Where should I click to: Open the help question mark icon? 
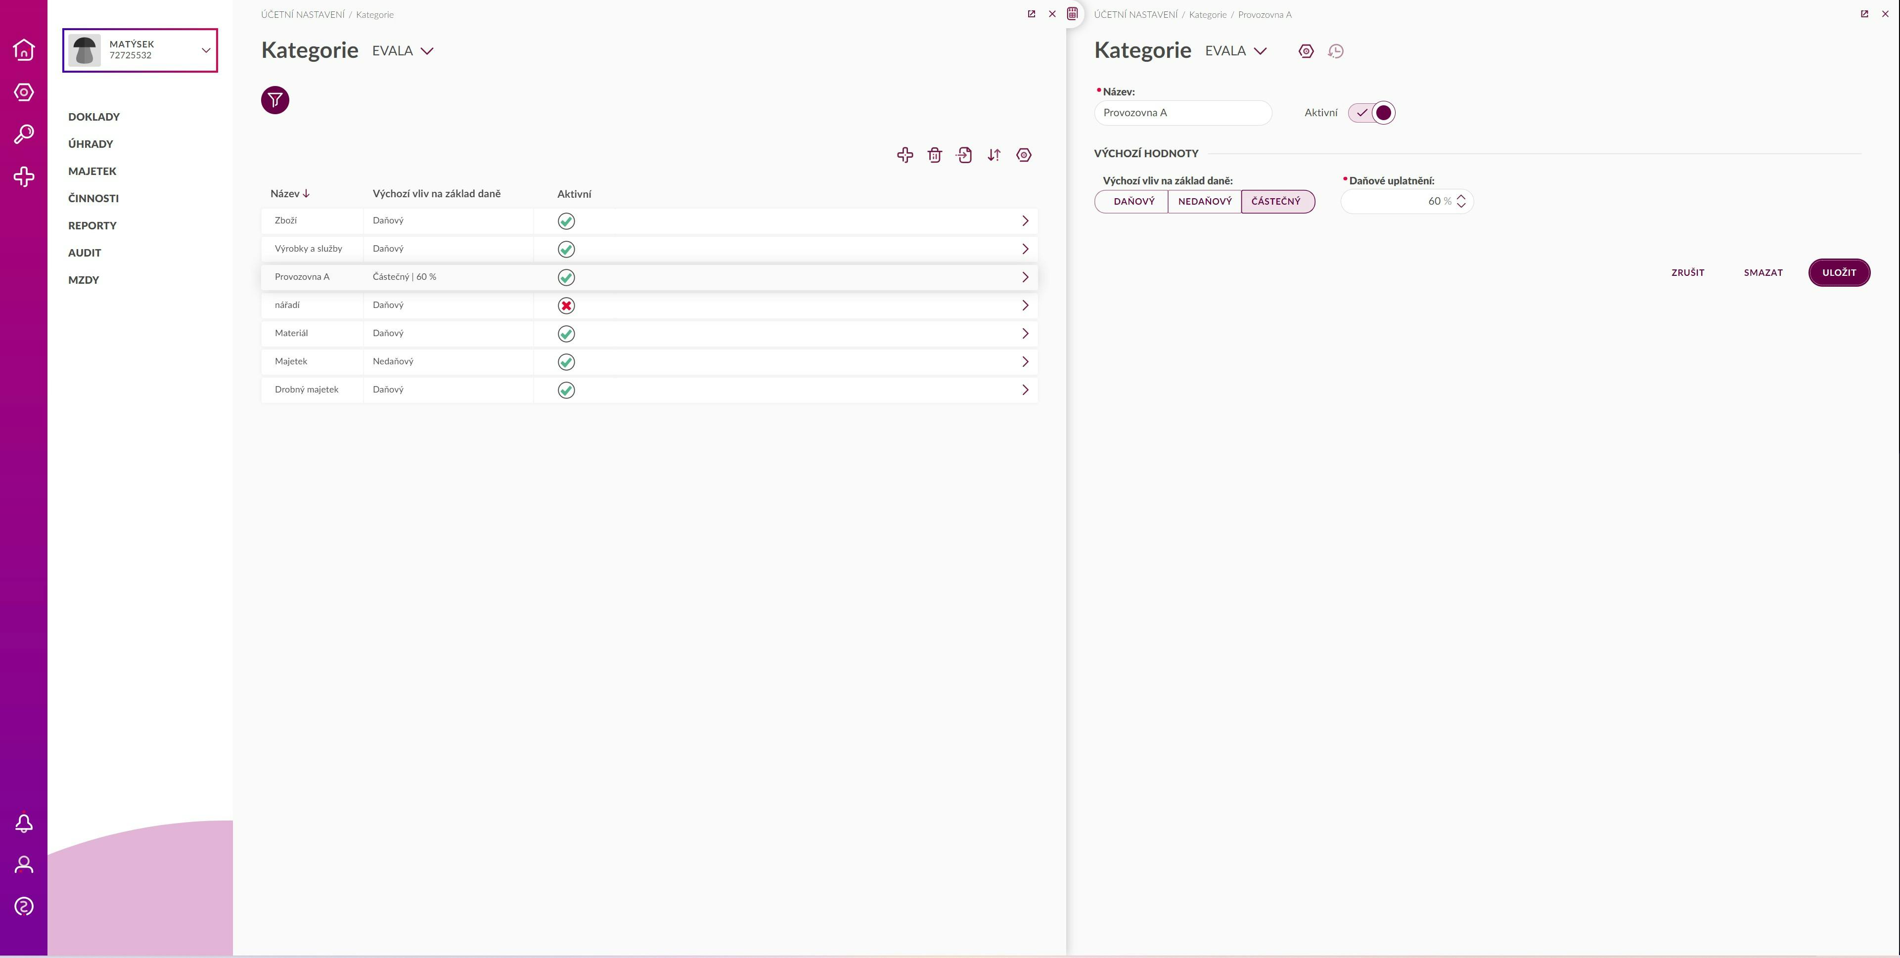pos(24,907)
